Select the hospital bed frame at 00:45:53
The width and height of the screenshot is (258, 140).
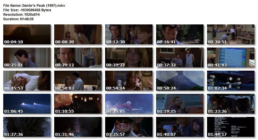point(27,81)
